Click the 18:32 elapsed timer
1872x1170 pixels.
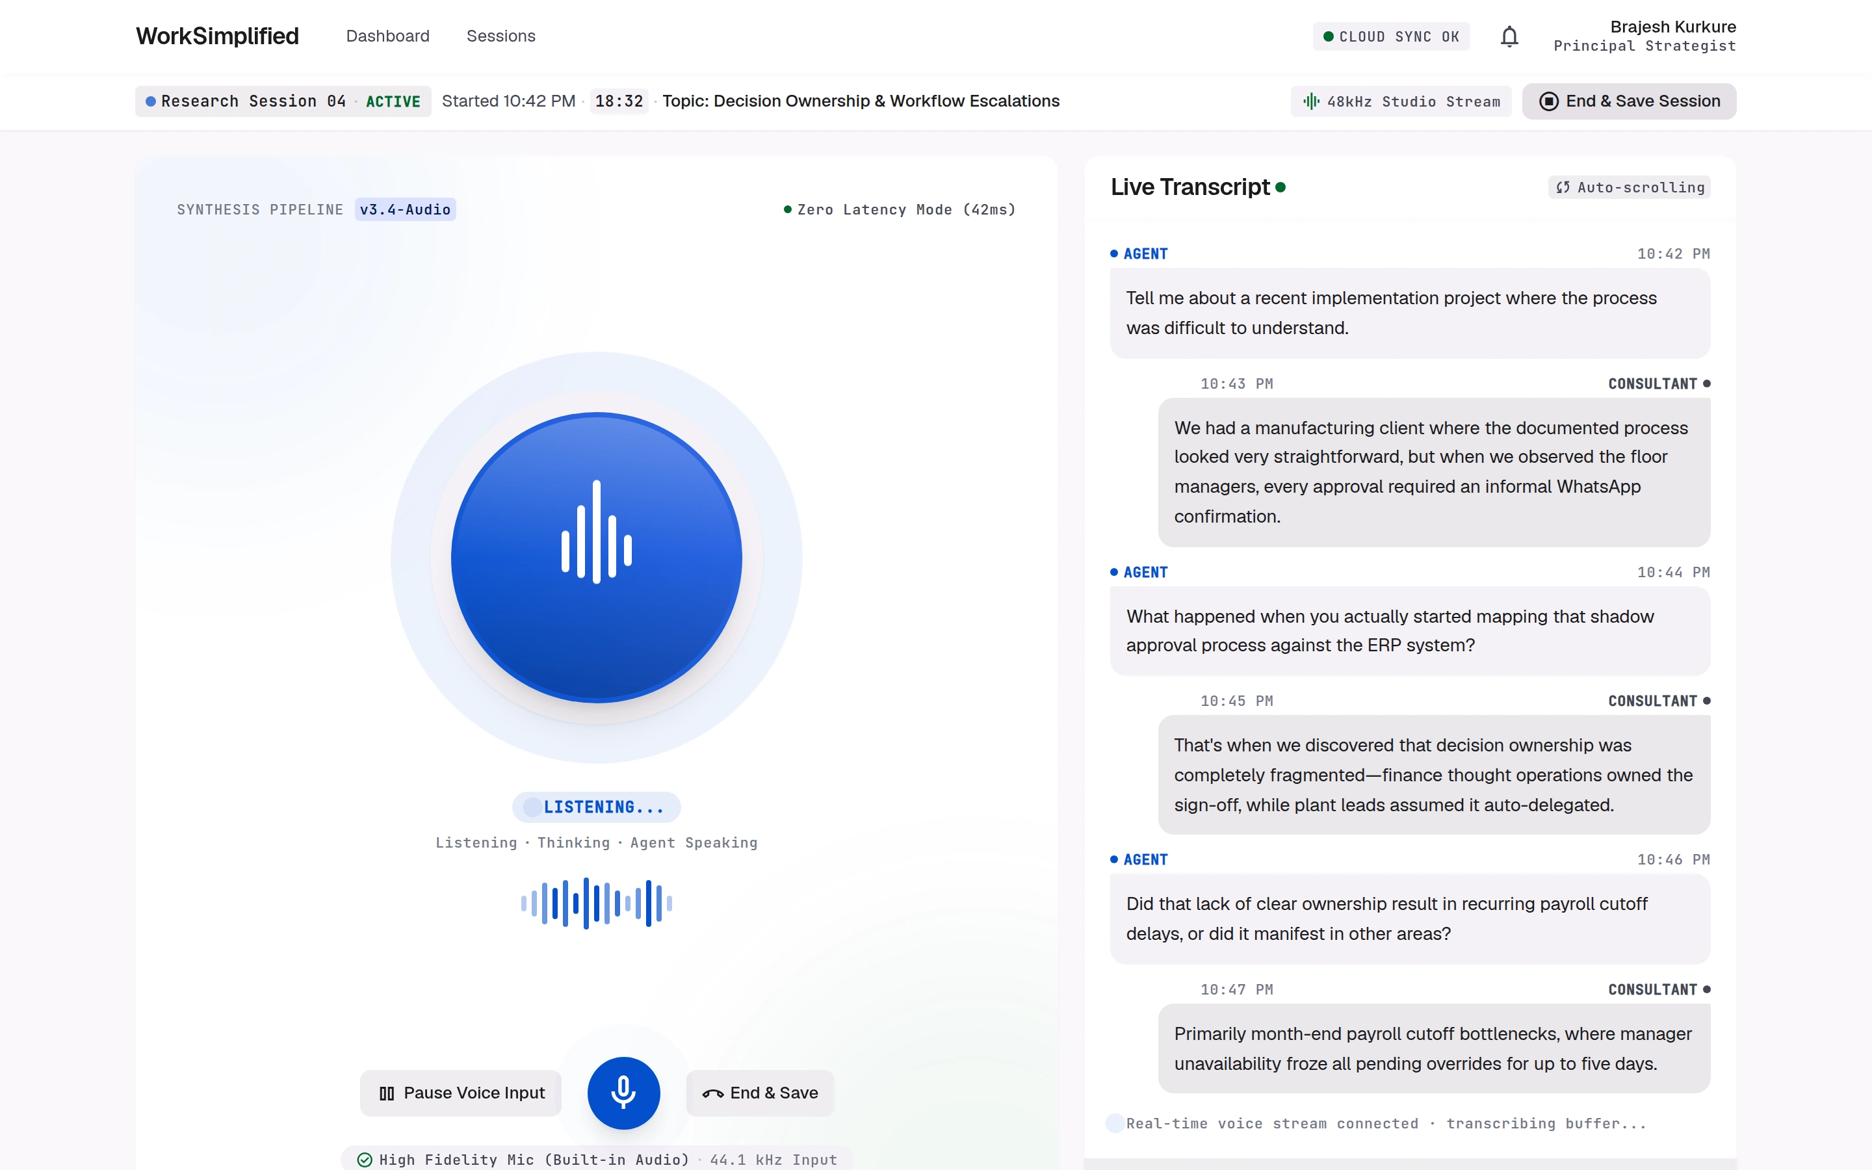click(619, 101)
